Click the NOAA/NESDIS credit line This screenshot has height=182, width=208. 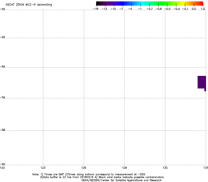[x=121, y=180]
